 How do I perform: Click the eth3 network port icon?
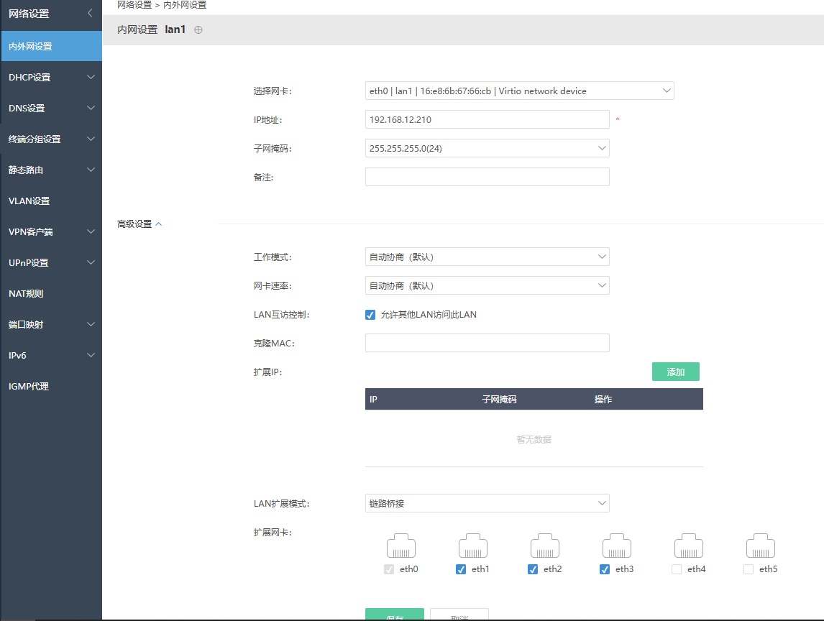click(x=617, y=546)
